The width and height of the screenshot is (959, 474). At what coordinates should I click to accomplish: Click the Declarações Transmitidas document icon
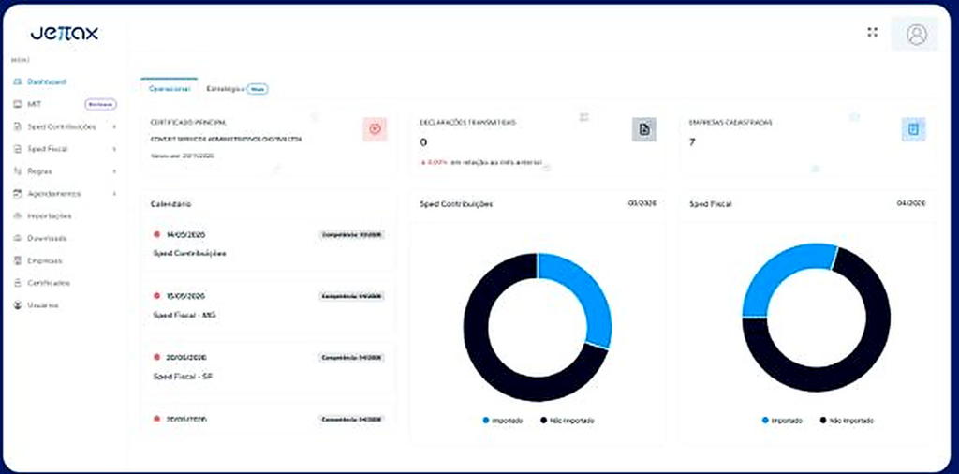[643, 129]
